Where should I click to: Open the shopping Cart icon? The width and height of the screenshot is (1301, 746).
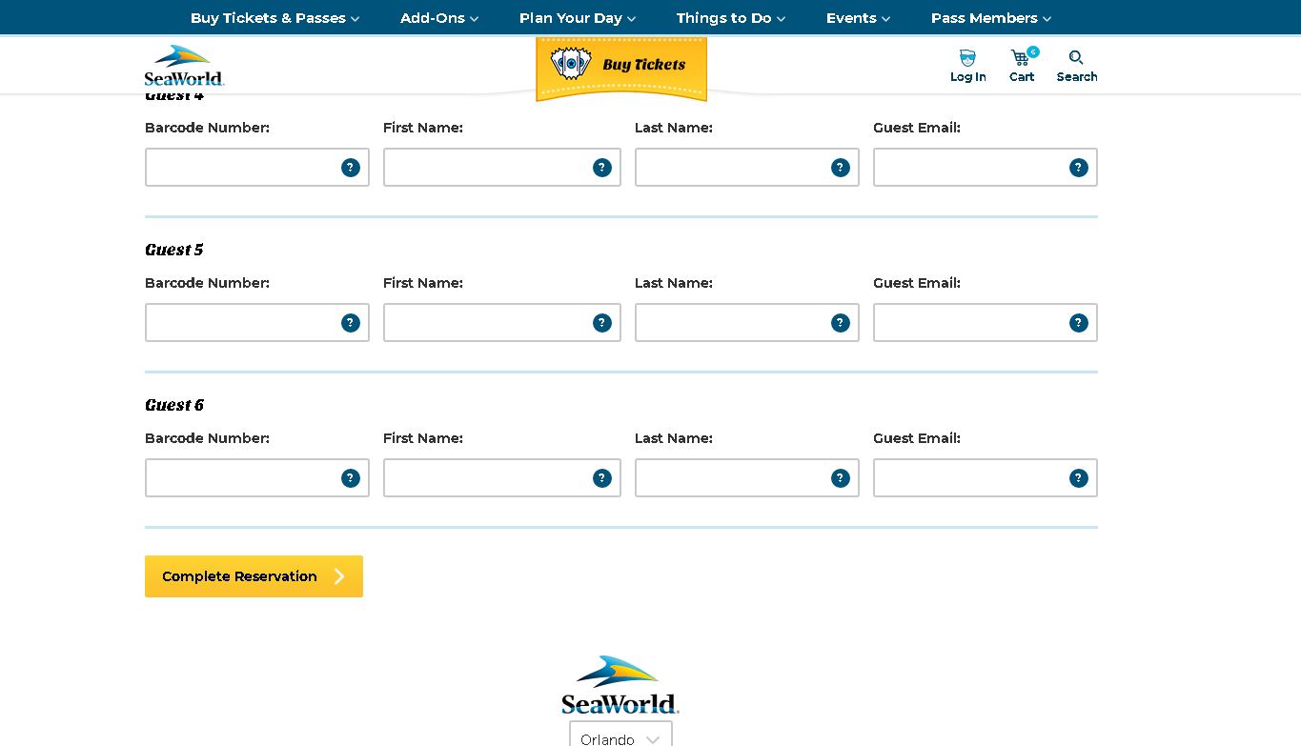click(1022, 66)
